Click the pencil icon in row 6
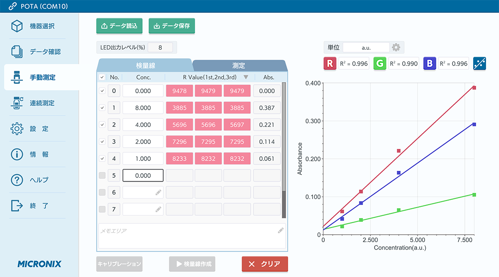499x277 pixels. pyautogui.click(x=158, y=192)
